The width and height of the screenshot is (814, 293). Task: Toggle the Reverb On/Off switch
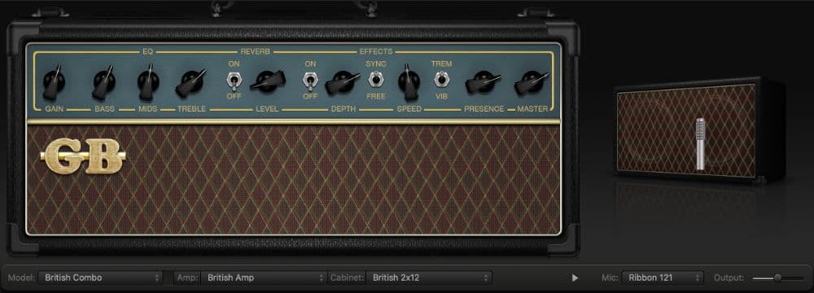click(234, 80)
